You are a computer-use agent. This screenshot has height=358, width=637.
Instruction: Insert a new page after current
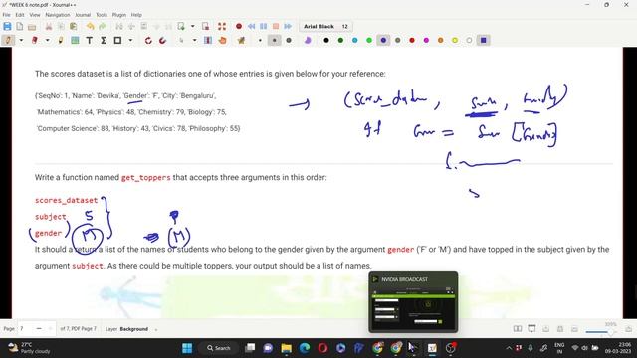tap(181, 27)
